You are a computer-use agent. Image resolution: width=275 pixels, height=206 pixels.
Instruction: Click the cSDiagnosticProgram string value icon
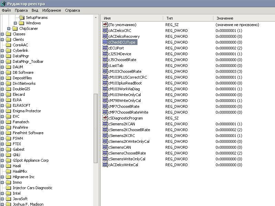pyautogui.click(x=105, y=118)
